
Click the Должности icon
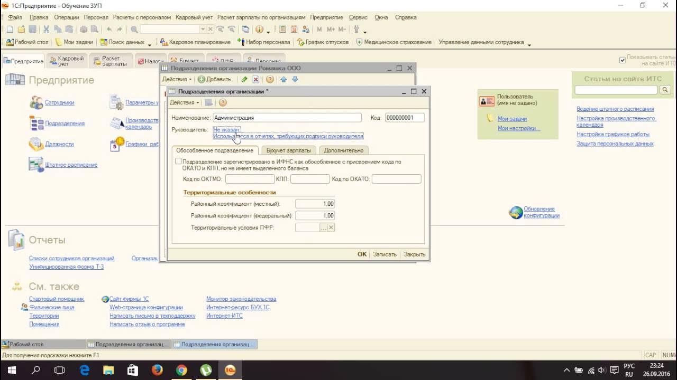[x=36, y=144]
